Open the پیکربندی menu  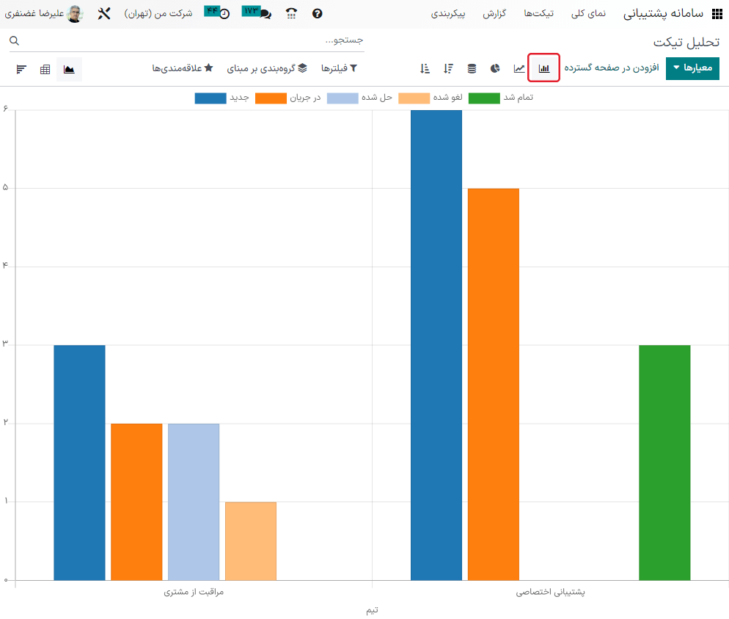point(447,14)
